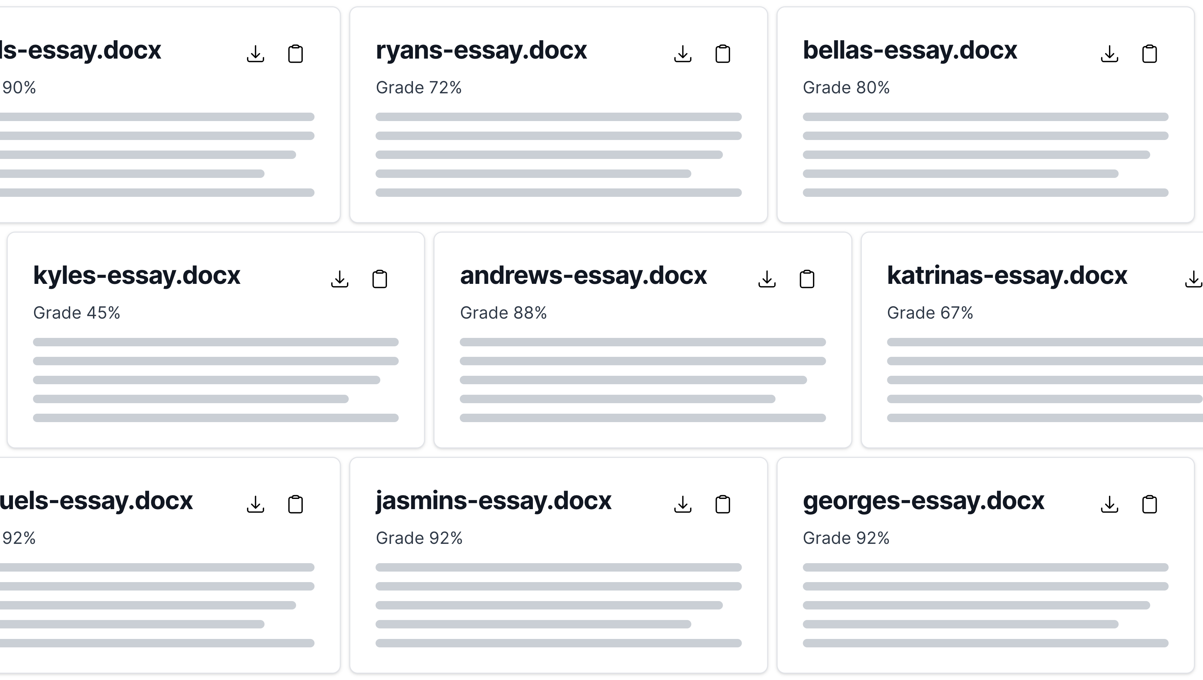Select the jasmins-essay.docx card title
This screenshot has width=1203, height=680.
pos(493,501)
